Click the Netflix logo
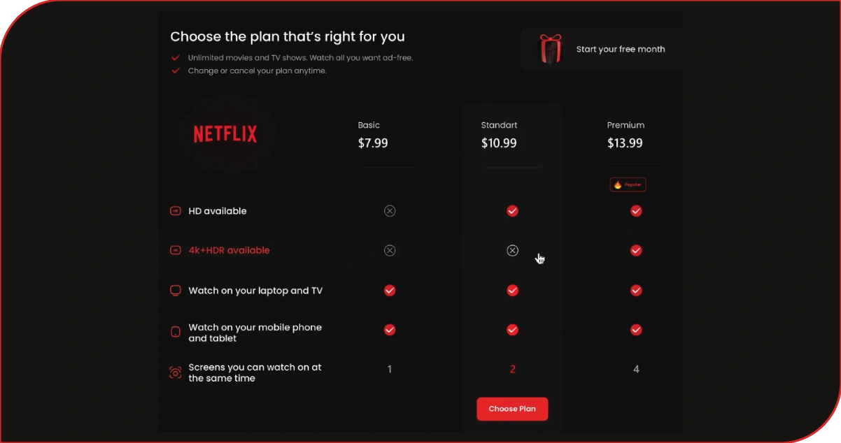This screenshot has height=443, width=841. (224, 133)
